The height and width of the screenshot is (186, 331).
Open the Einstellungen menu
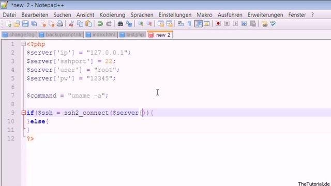[x=175, y=15]
